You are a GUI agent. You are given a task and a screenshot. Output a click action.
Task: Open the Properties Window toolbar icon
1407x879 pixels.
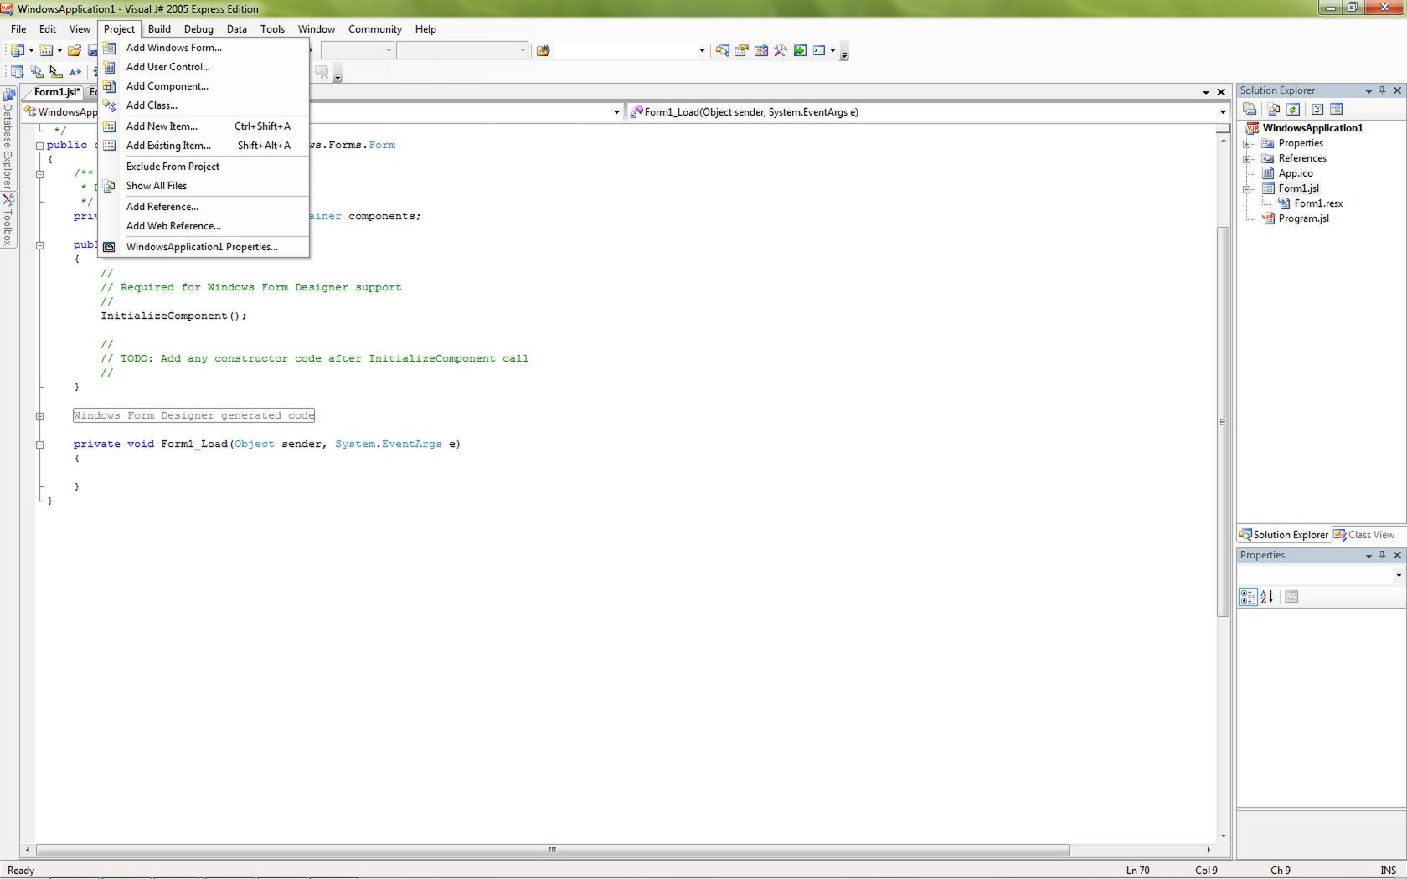pos(741,51)
